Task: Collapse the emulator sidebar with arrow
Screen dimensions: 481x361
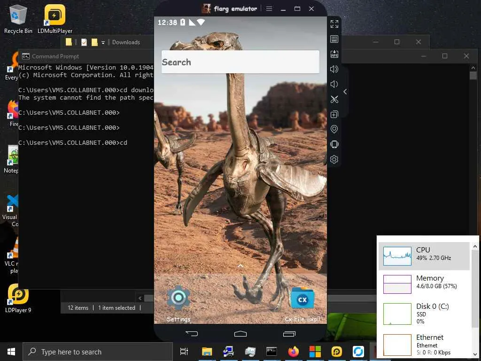Action: pos(345,92)
